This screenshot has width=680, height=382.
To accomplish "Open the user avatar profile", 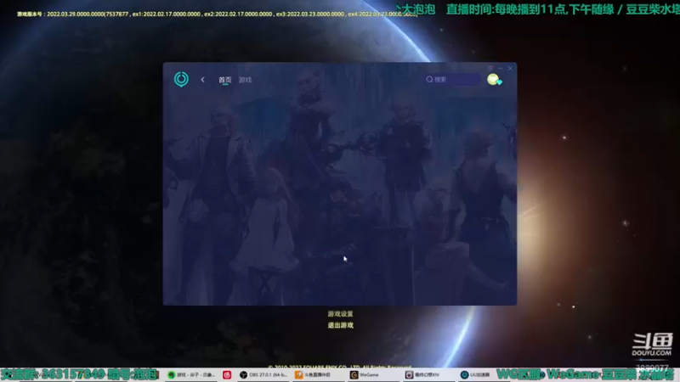I will 493,79.
